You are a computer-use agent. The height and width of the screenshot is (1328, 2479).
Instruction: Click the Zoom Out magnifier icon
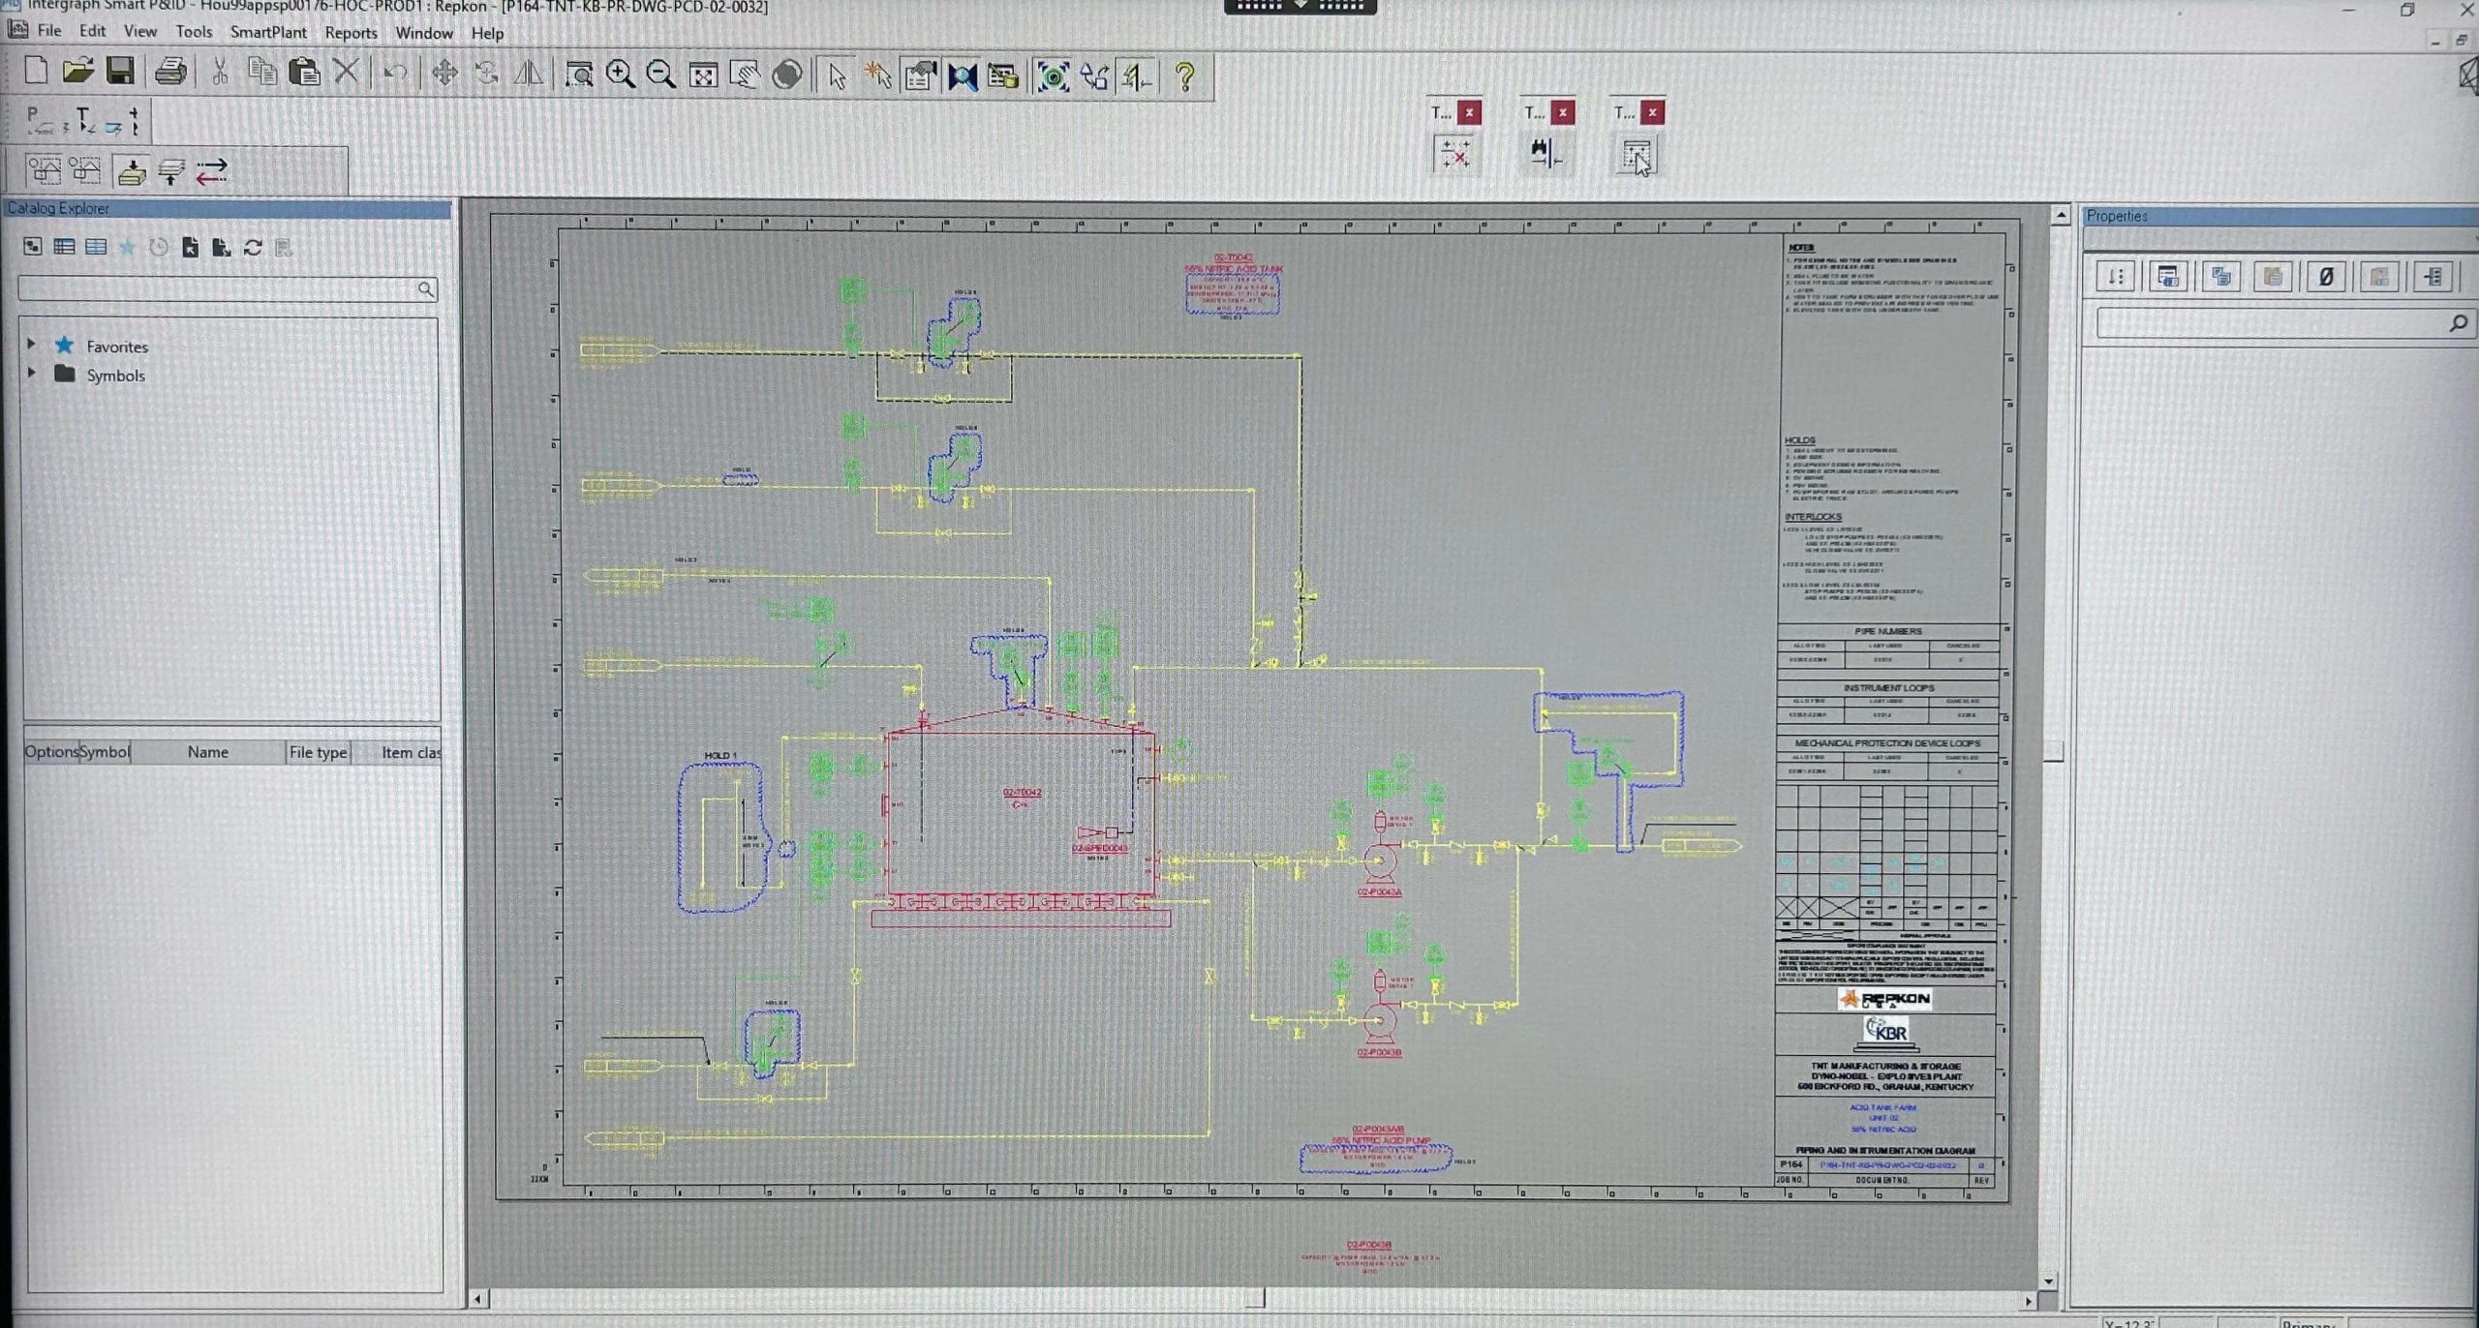click(x=660, y=75)
